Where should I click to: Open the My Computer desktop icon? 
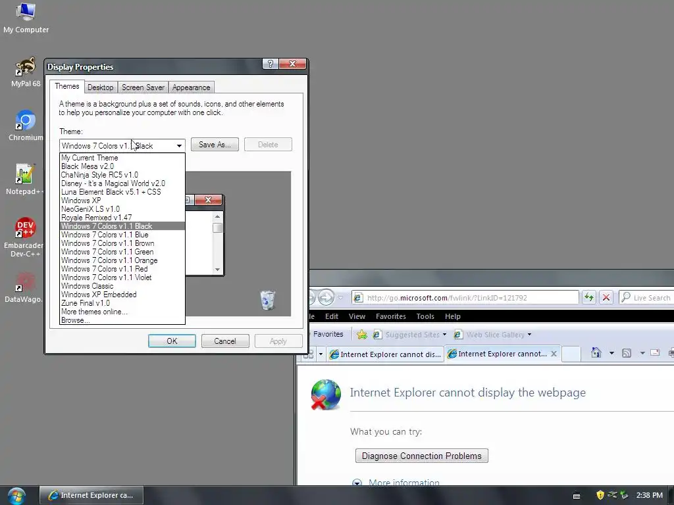pos(26,18)
